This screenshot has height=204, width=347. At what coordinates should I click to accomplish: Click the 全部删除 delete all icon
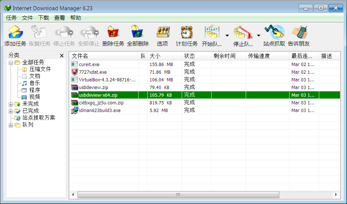point(137,32)
